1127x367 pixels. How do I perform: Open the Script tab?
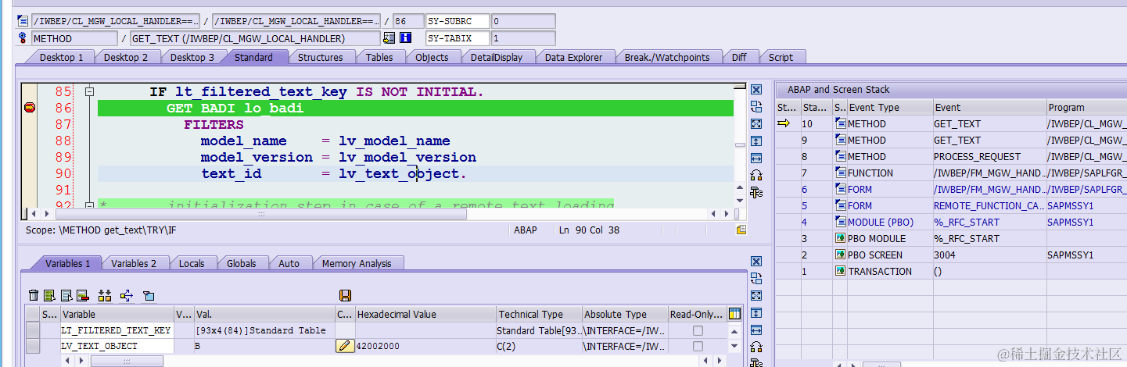tap(781, 57)
